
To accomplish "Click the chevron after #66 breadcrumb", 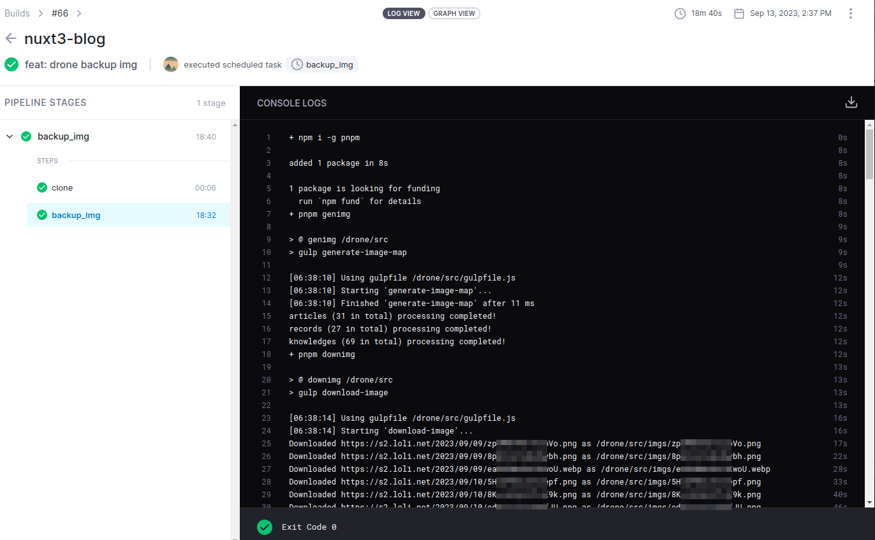I will click(79, 13).
